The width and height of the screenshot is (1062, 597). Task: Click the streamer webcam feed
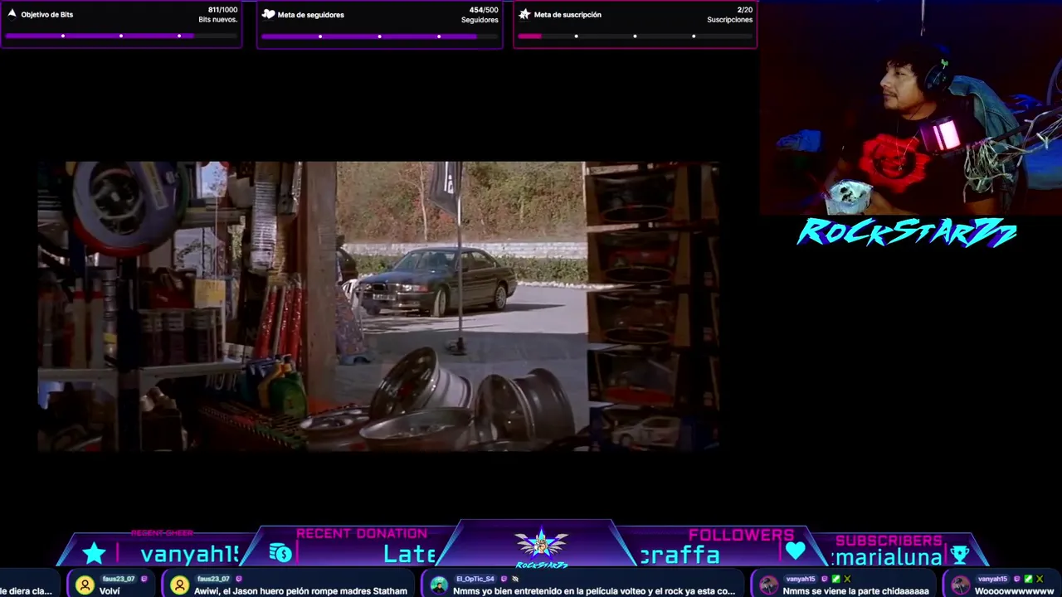pyautogui.click(x=911, y=108)
